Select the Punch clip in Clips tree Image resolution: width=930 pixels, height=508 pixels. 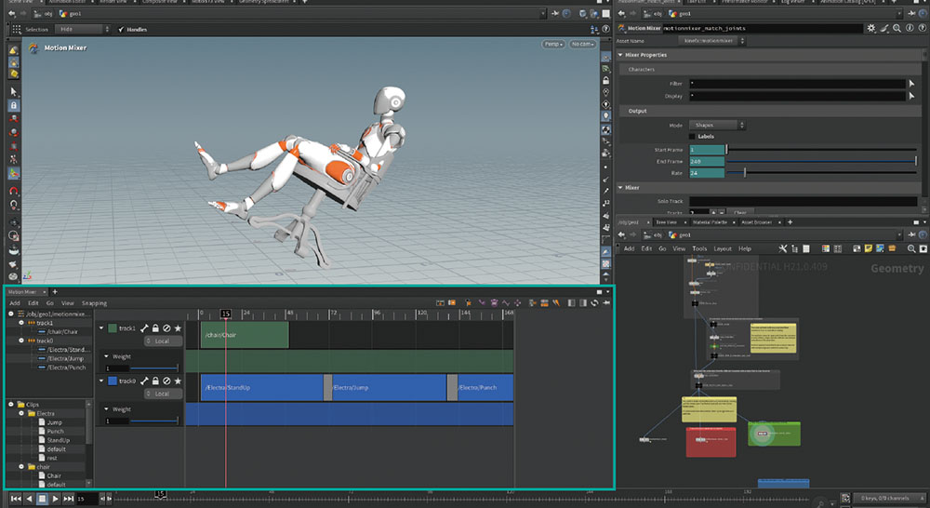click(x=55, y=431)
